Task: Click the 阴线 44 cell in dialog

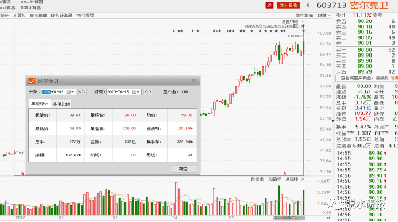Action: coord(190,155)
